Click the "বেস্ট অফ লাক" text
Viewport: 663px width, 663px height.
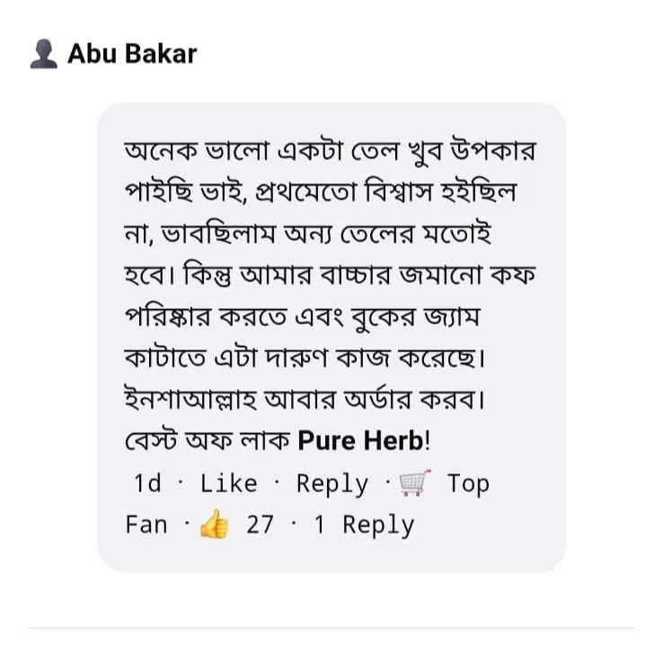pos(208,441)
